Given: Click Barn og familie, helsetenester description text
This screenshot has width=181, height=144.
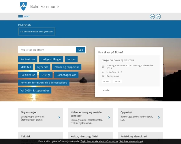Looking at the screenshot, I should [x=87, y=121].
